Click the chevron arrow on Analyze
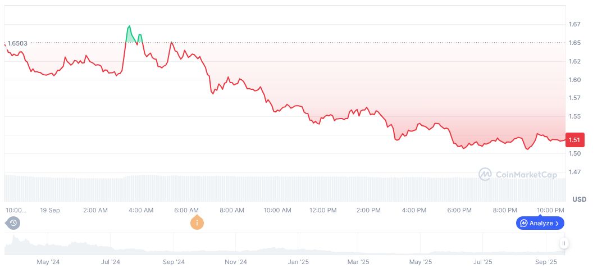The height and width of the screenshot is (268, 602). click(557, 223)
